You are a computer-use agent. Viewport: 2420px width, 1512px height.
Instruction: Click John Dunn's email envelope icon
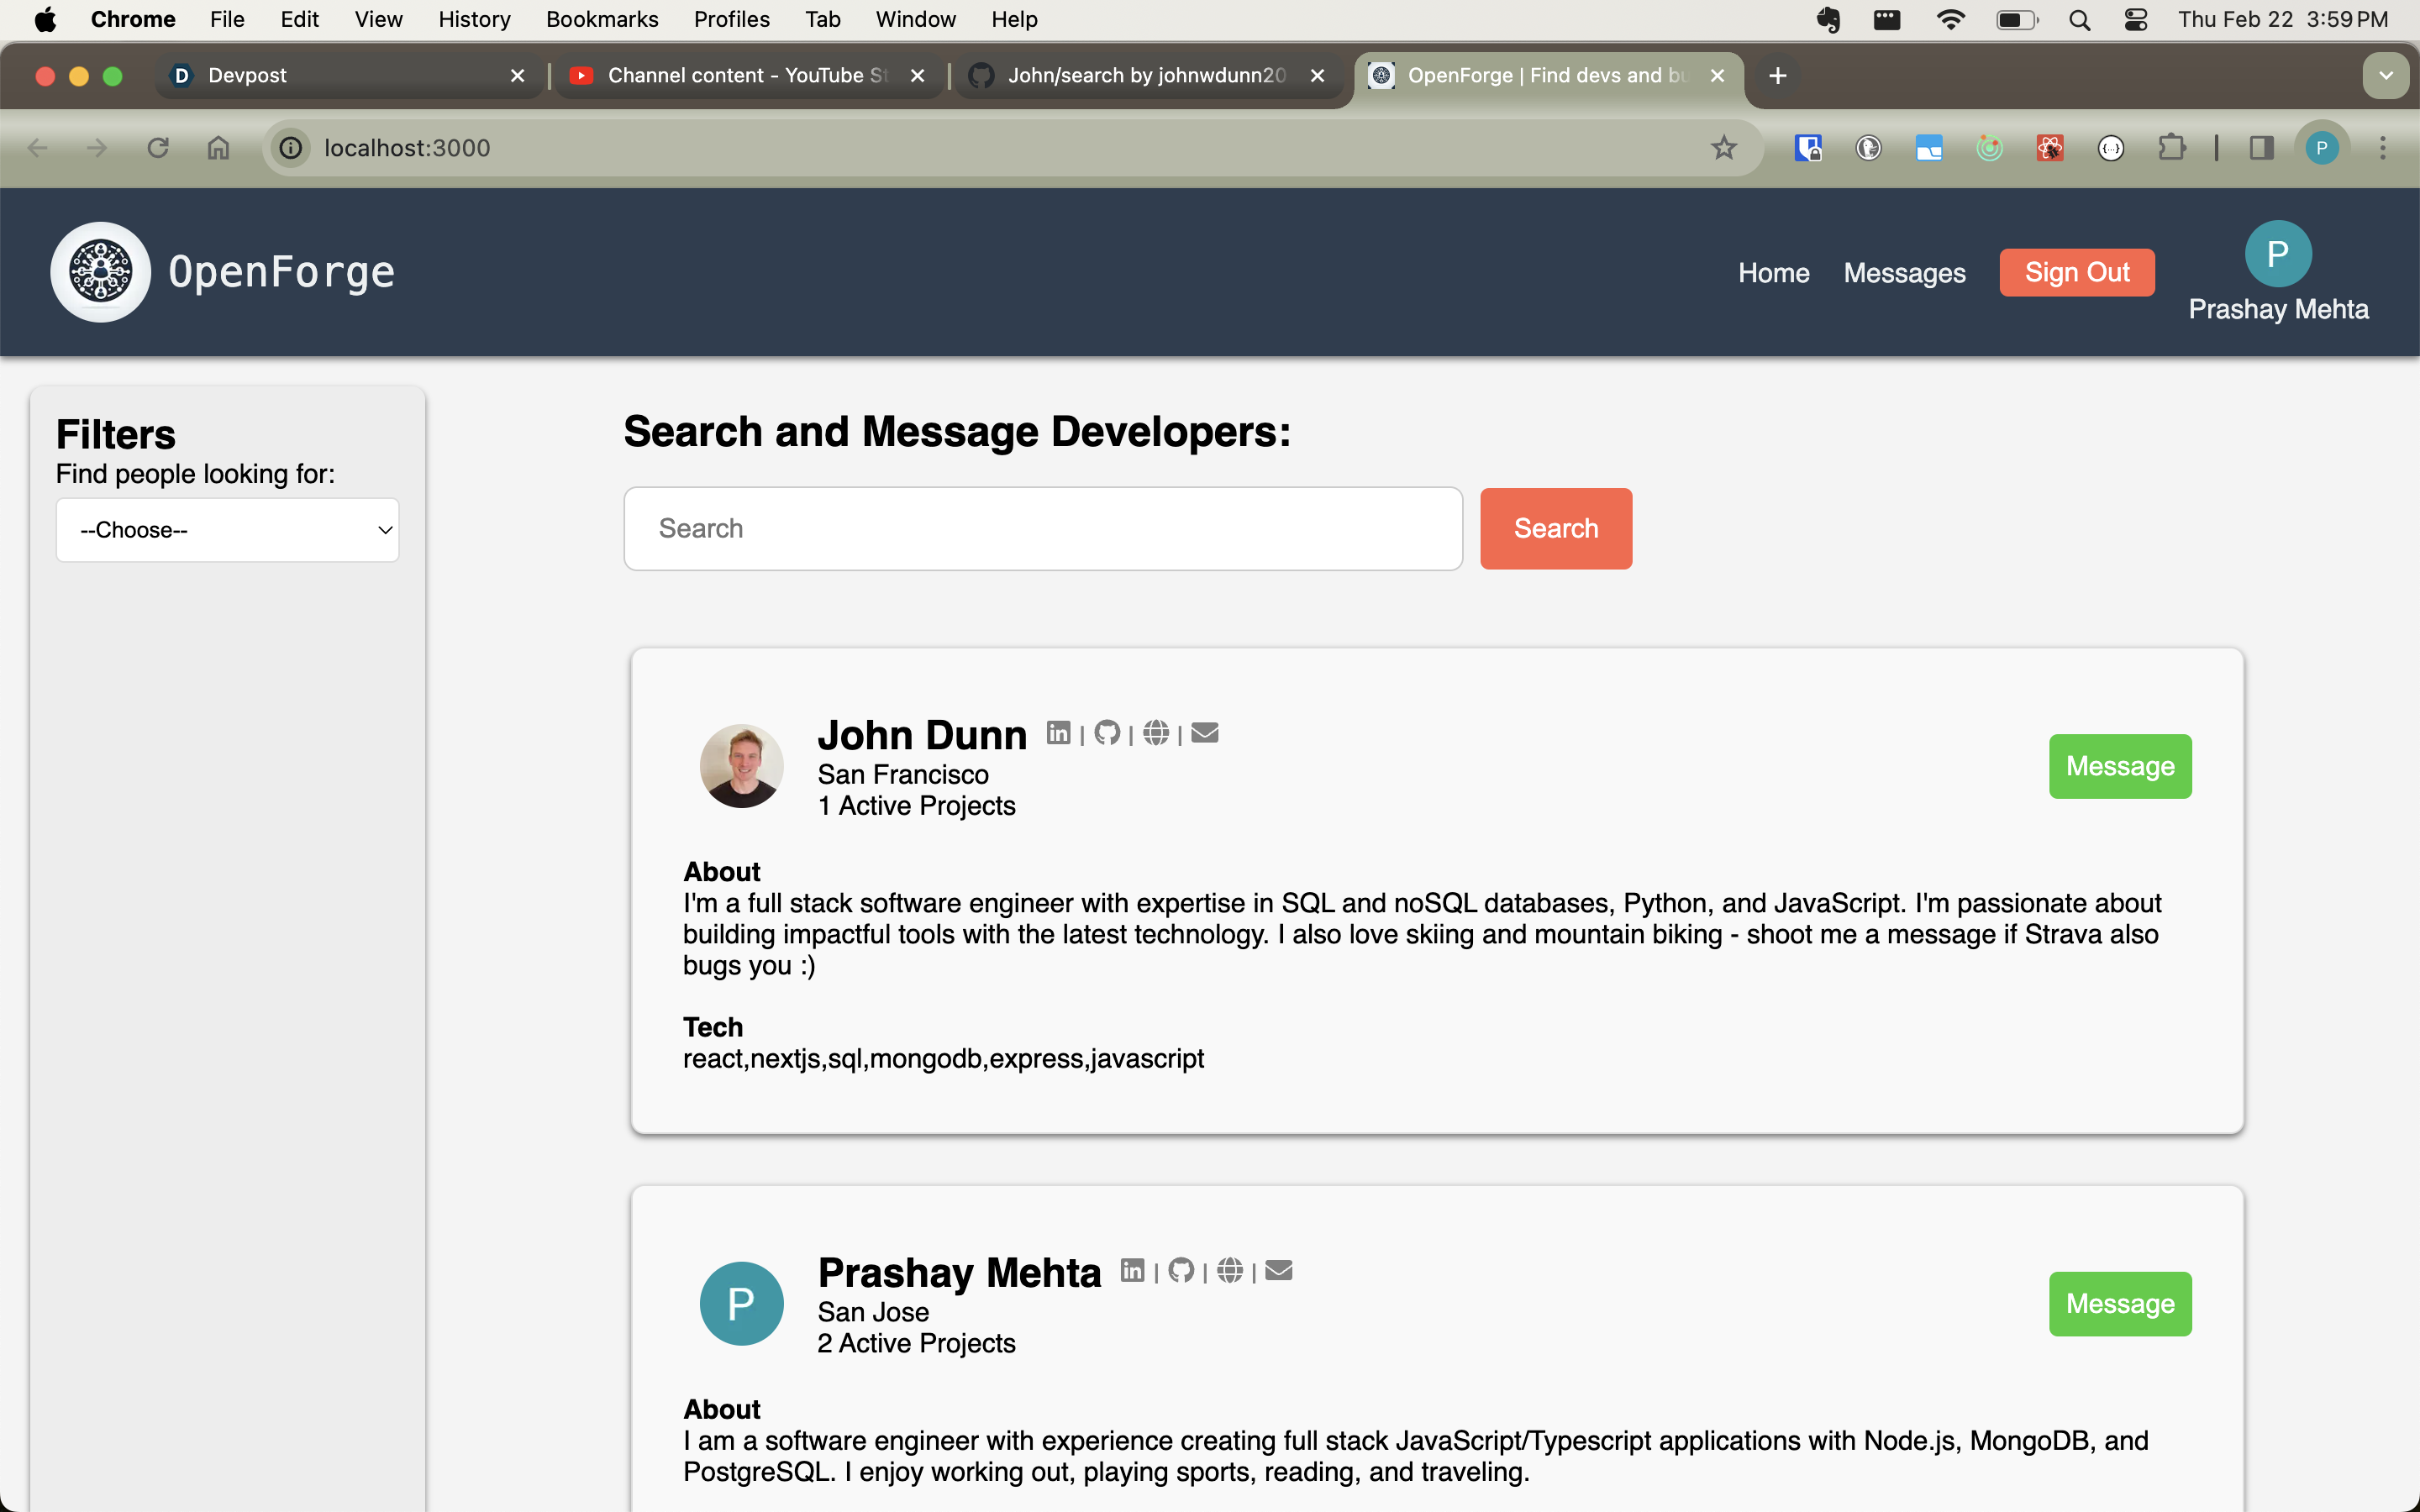pyautogui.click(x=1205, y=733)
